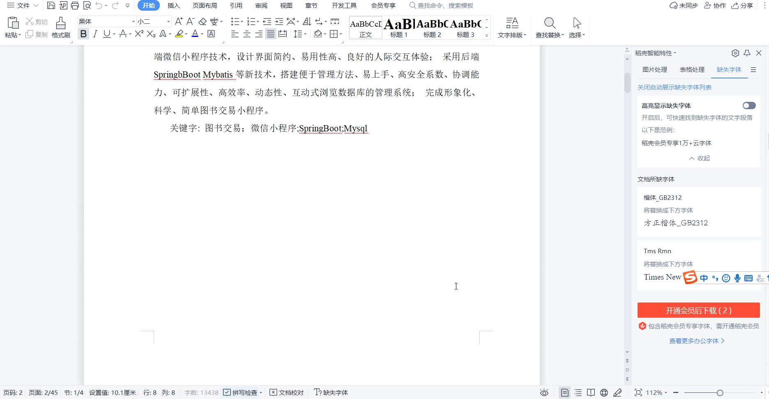Click the zoom slider handle
This screenshot has height=399, width=769.
click(720, 393)
